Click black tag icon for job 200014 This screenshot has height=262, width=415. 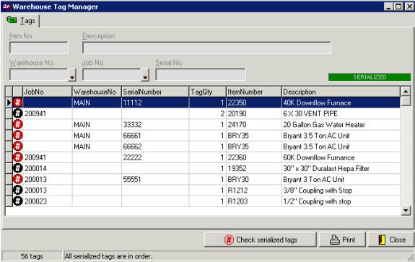pos(18,168)
